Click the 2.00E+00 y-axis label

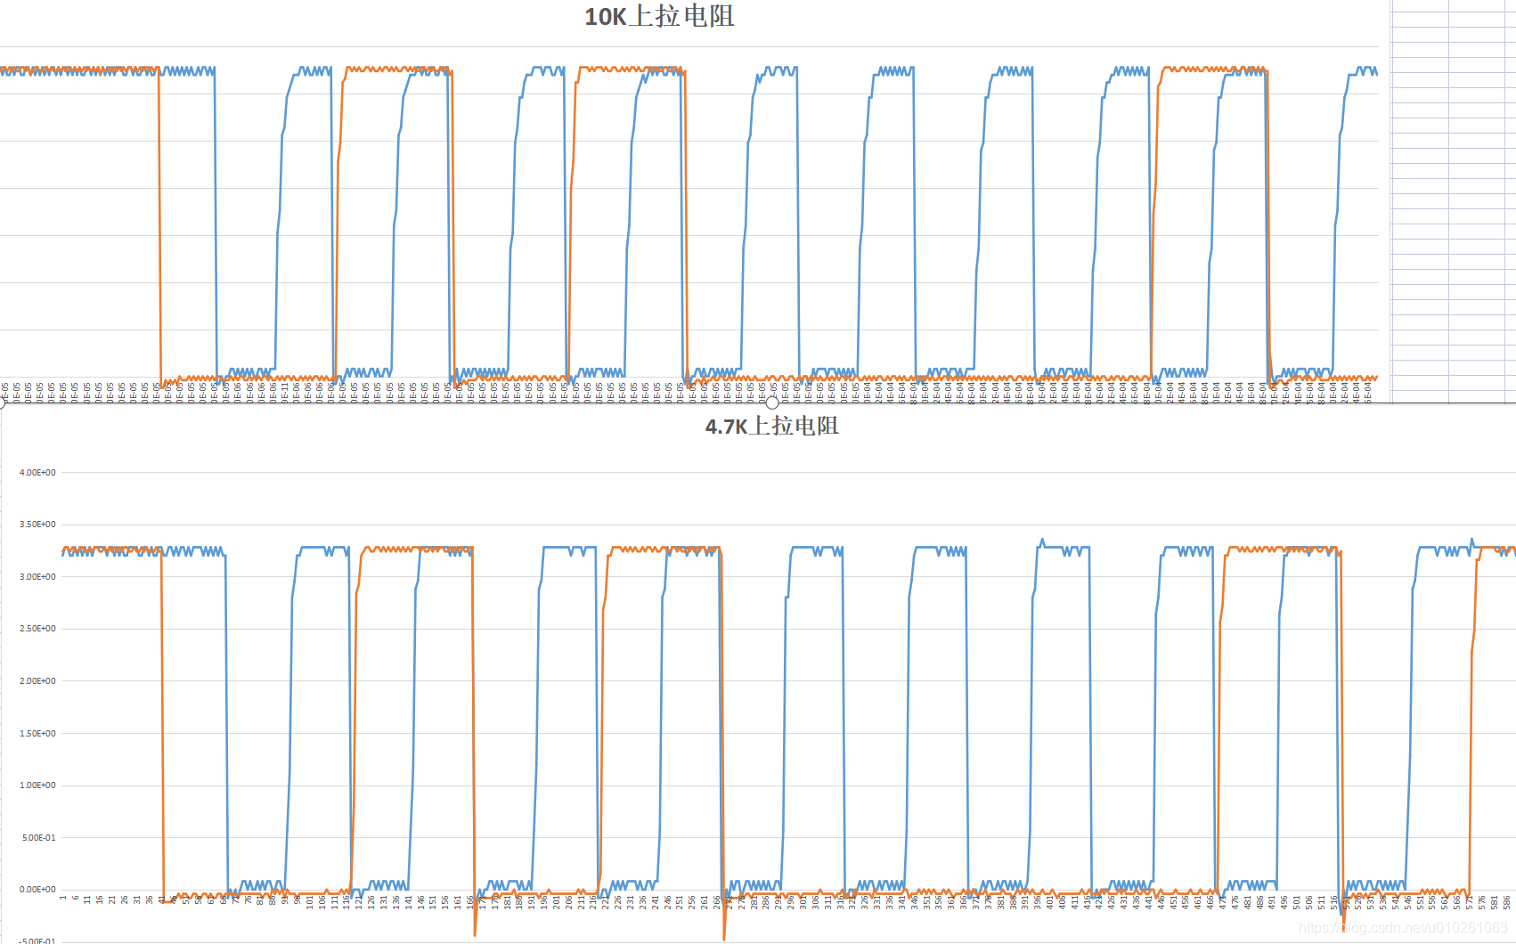click(37, 680)
